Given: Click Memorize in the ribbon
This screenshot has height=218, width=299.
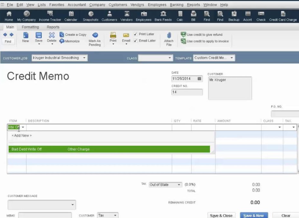Looking at the screenshot, I should pyautogui.click(x=69, y=41).
